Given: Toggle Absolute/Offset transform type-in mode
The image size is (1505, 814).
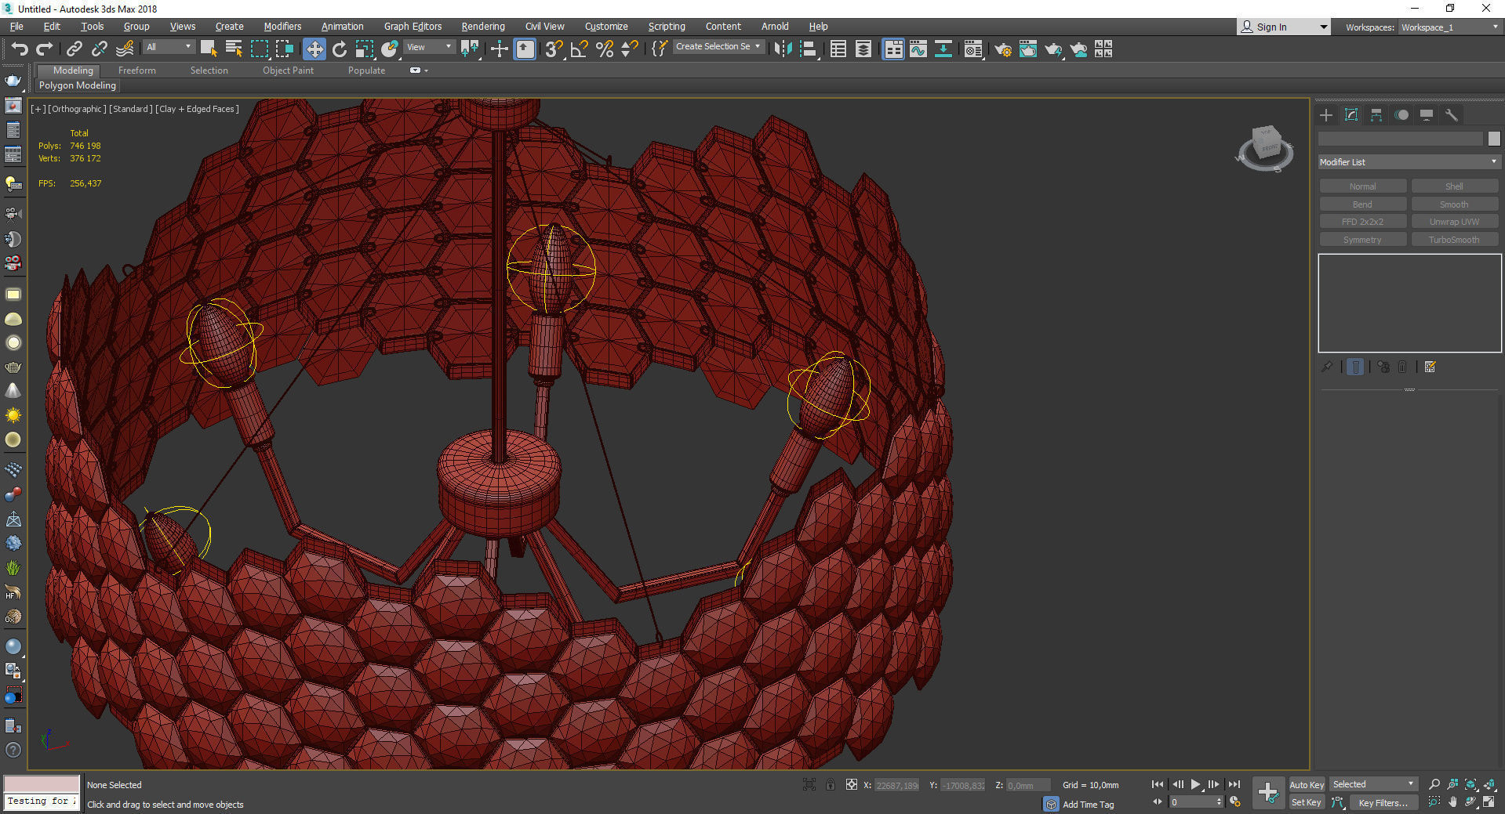Looking at the screenshot, I should coord(852,784).
